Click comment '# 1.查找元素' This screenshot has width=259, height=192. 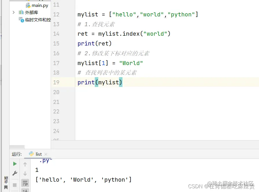coord(96,24)
